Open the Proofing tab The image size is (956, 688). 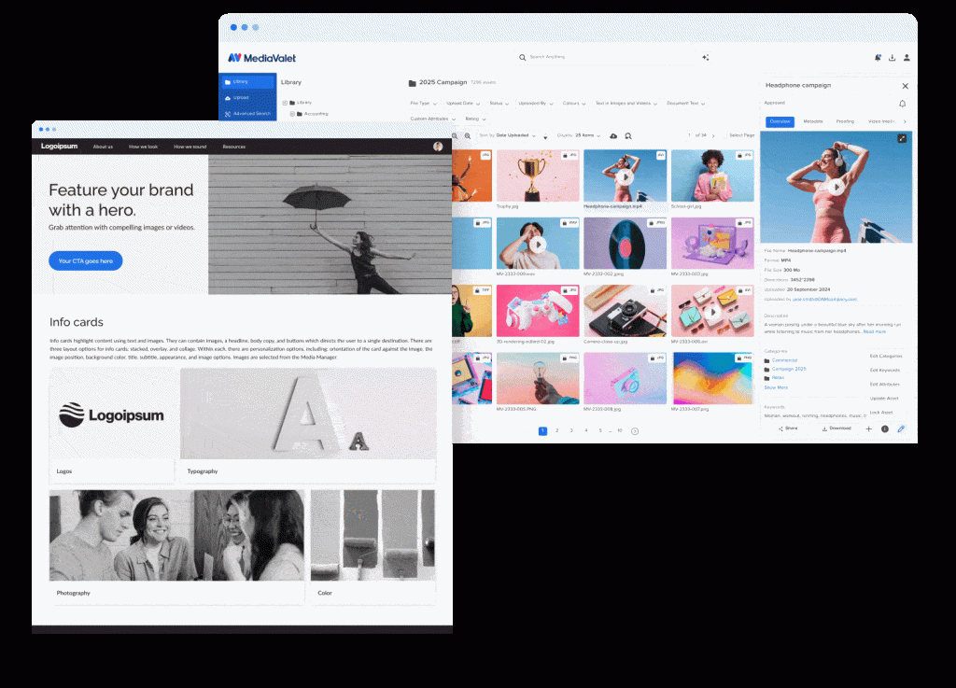tap(844, 121)
